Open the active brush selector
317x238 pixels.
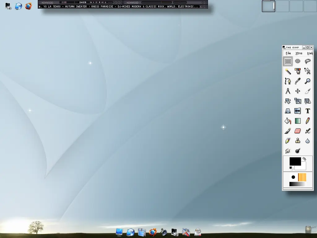point(293,177)
